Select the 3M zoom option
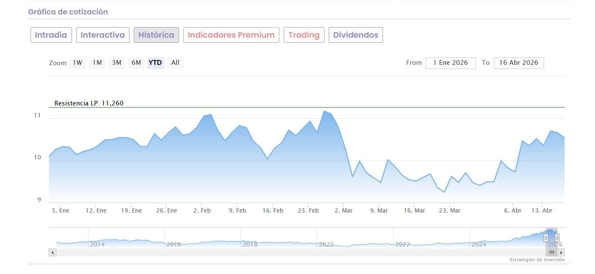 (117, 63)
